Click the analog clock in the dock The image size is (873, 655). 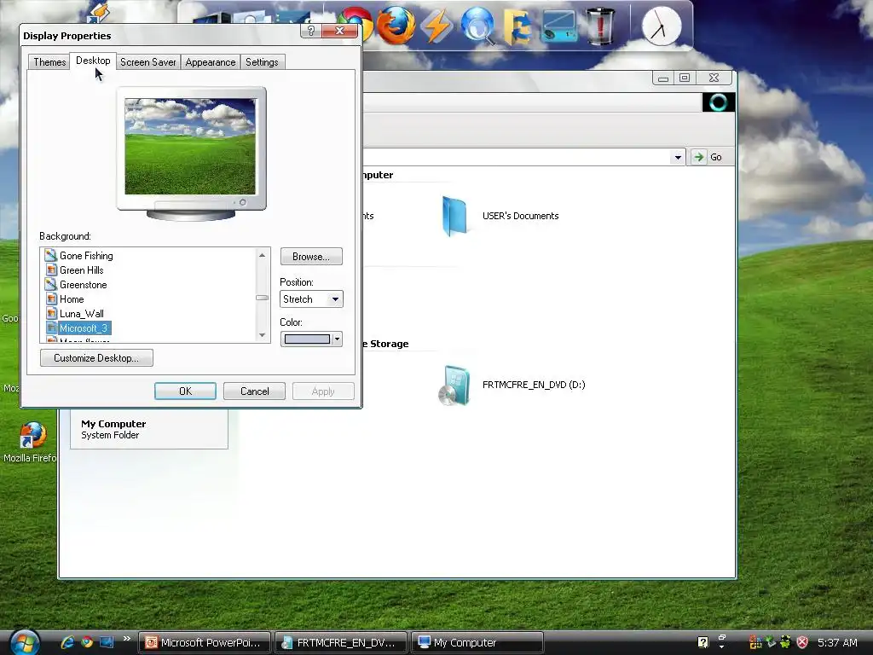click(x=661, y=26)
